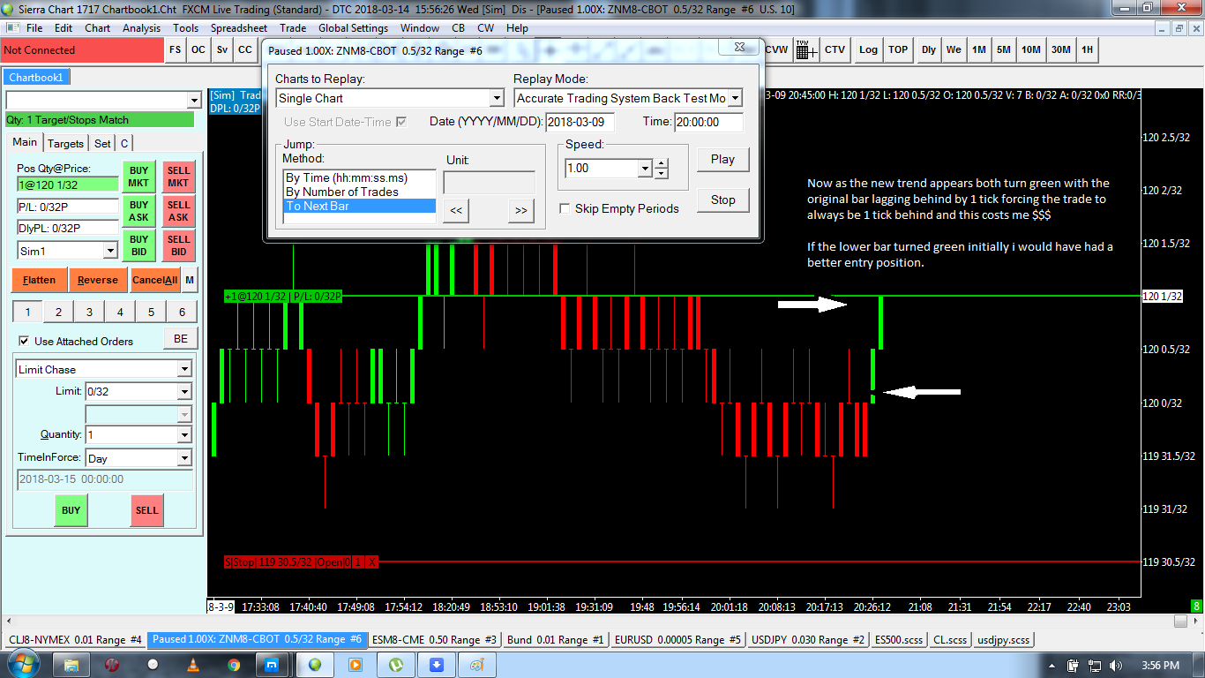Open the Trade menu

click(x=293, y=28)
